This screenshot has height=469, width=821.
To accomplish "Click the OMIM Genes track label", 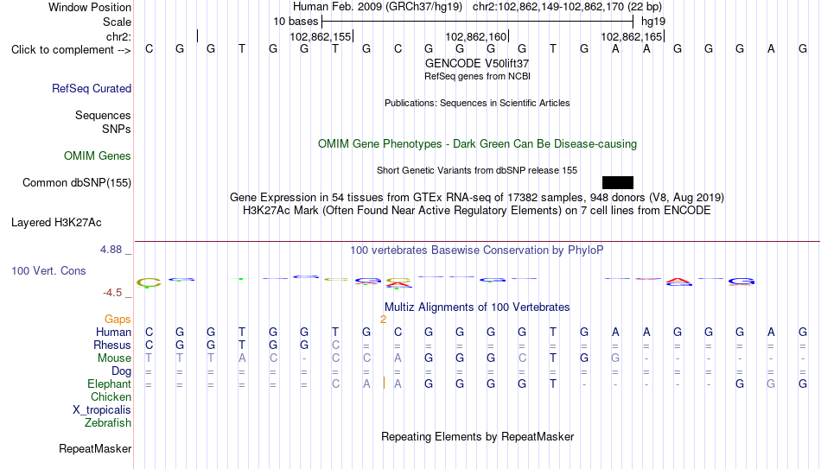I will pyautogui.click(x=98, y=156).
